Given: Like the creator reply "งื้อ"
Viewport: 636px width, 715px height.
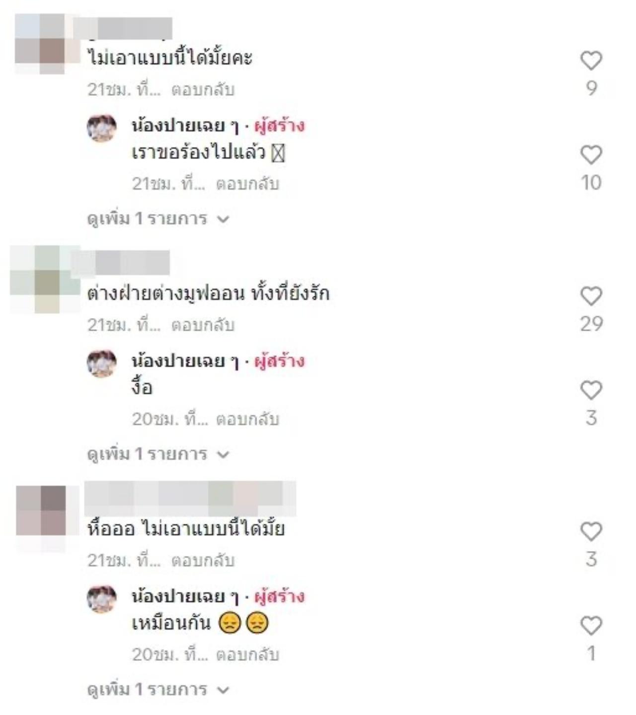Looking at the screenshot, I should pyautogui.click(x=591, y=390).
